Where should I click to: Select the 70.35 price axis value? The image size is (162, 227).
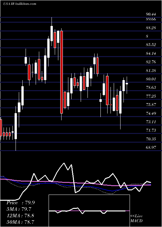click(151, 139)
